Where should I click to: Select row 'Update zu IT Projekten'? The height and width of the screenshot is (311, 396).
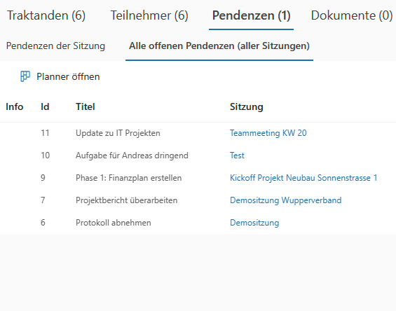point(198,133)
